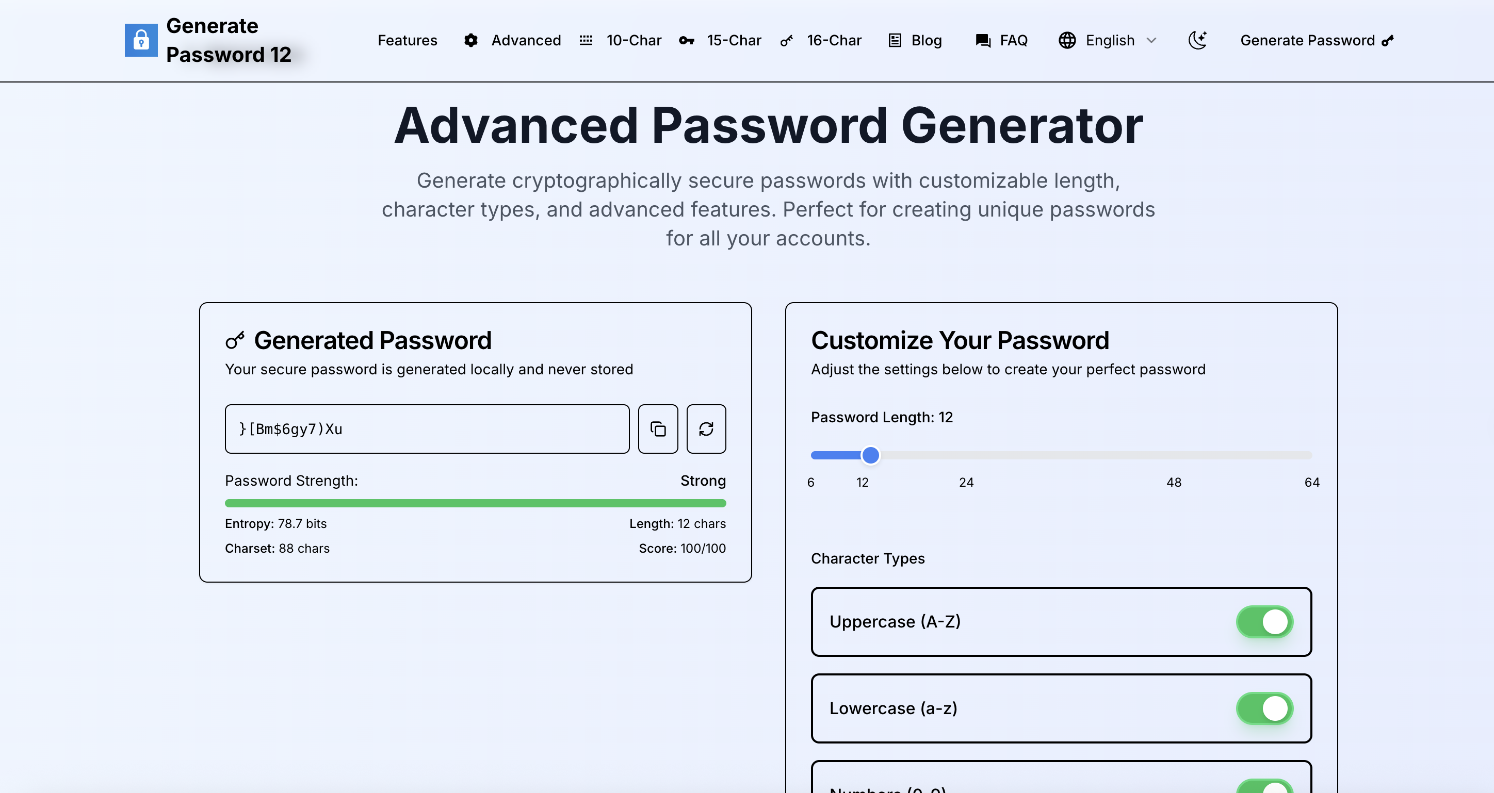Toggle dark mode moon icon
Image resolution: width=1494 pixels, height=793 pixels.
[1197, 40]
